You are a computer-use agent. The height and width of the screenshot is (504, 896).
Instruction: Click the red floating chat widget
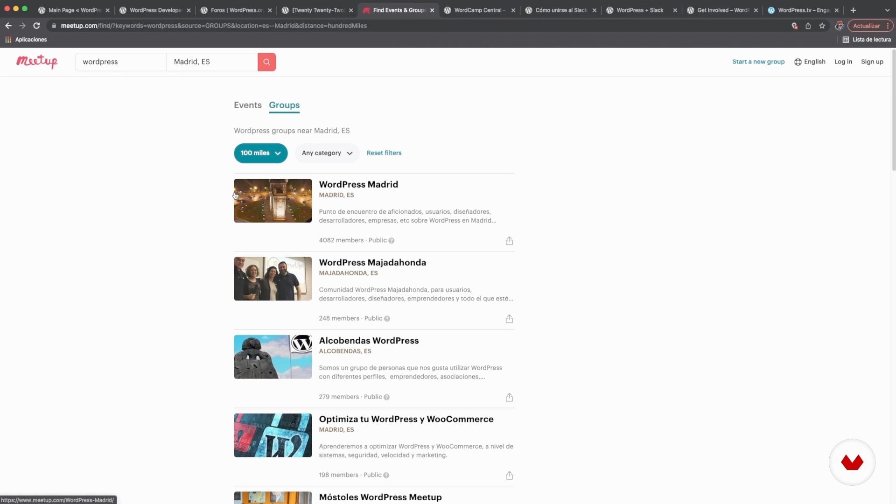click(852, 462)
